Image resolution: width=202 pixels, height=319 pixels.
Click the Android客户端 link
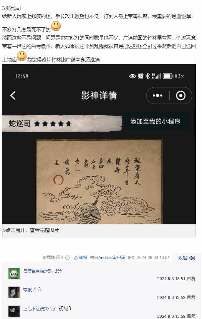click(x=112, y=257)
